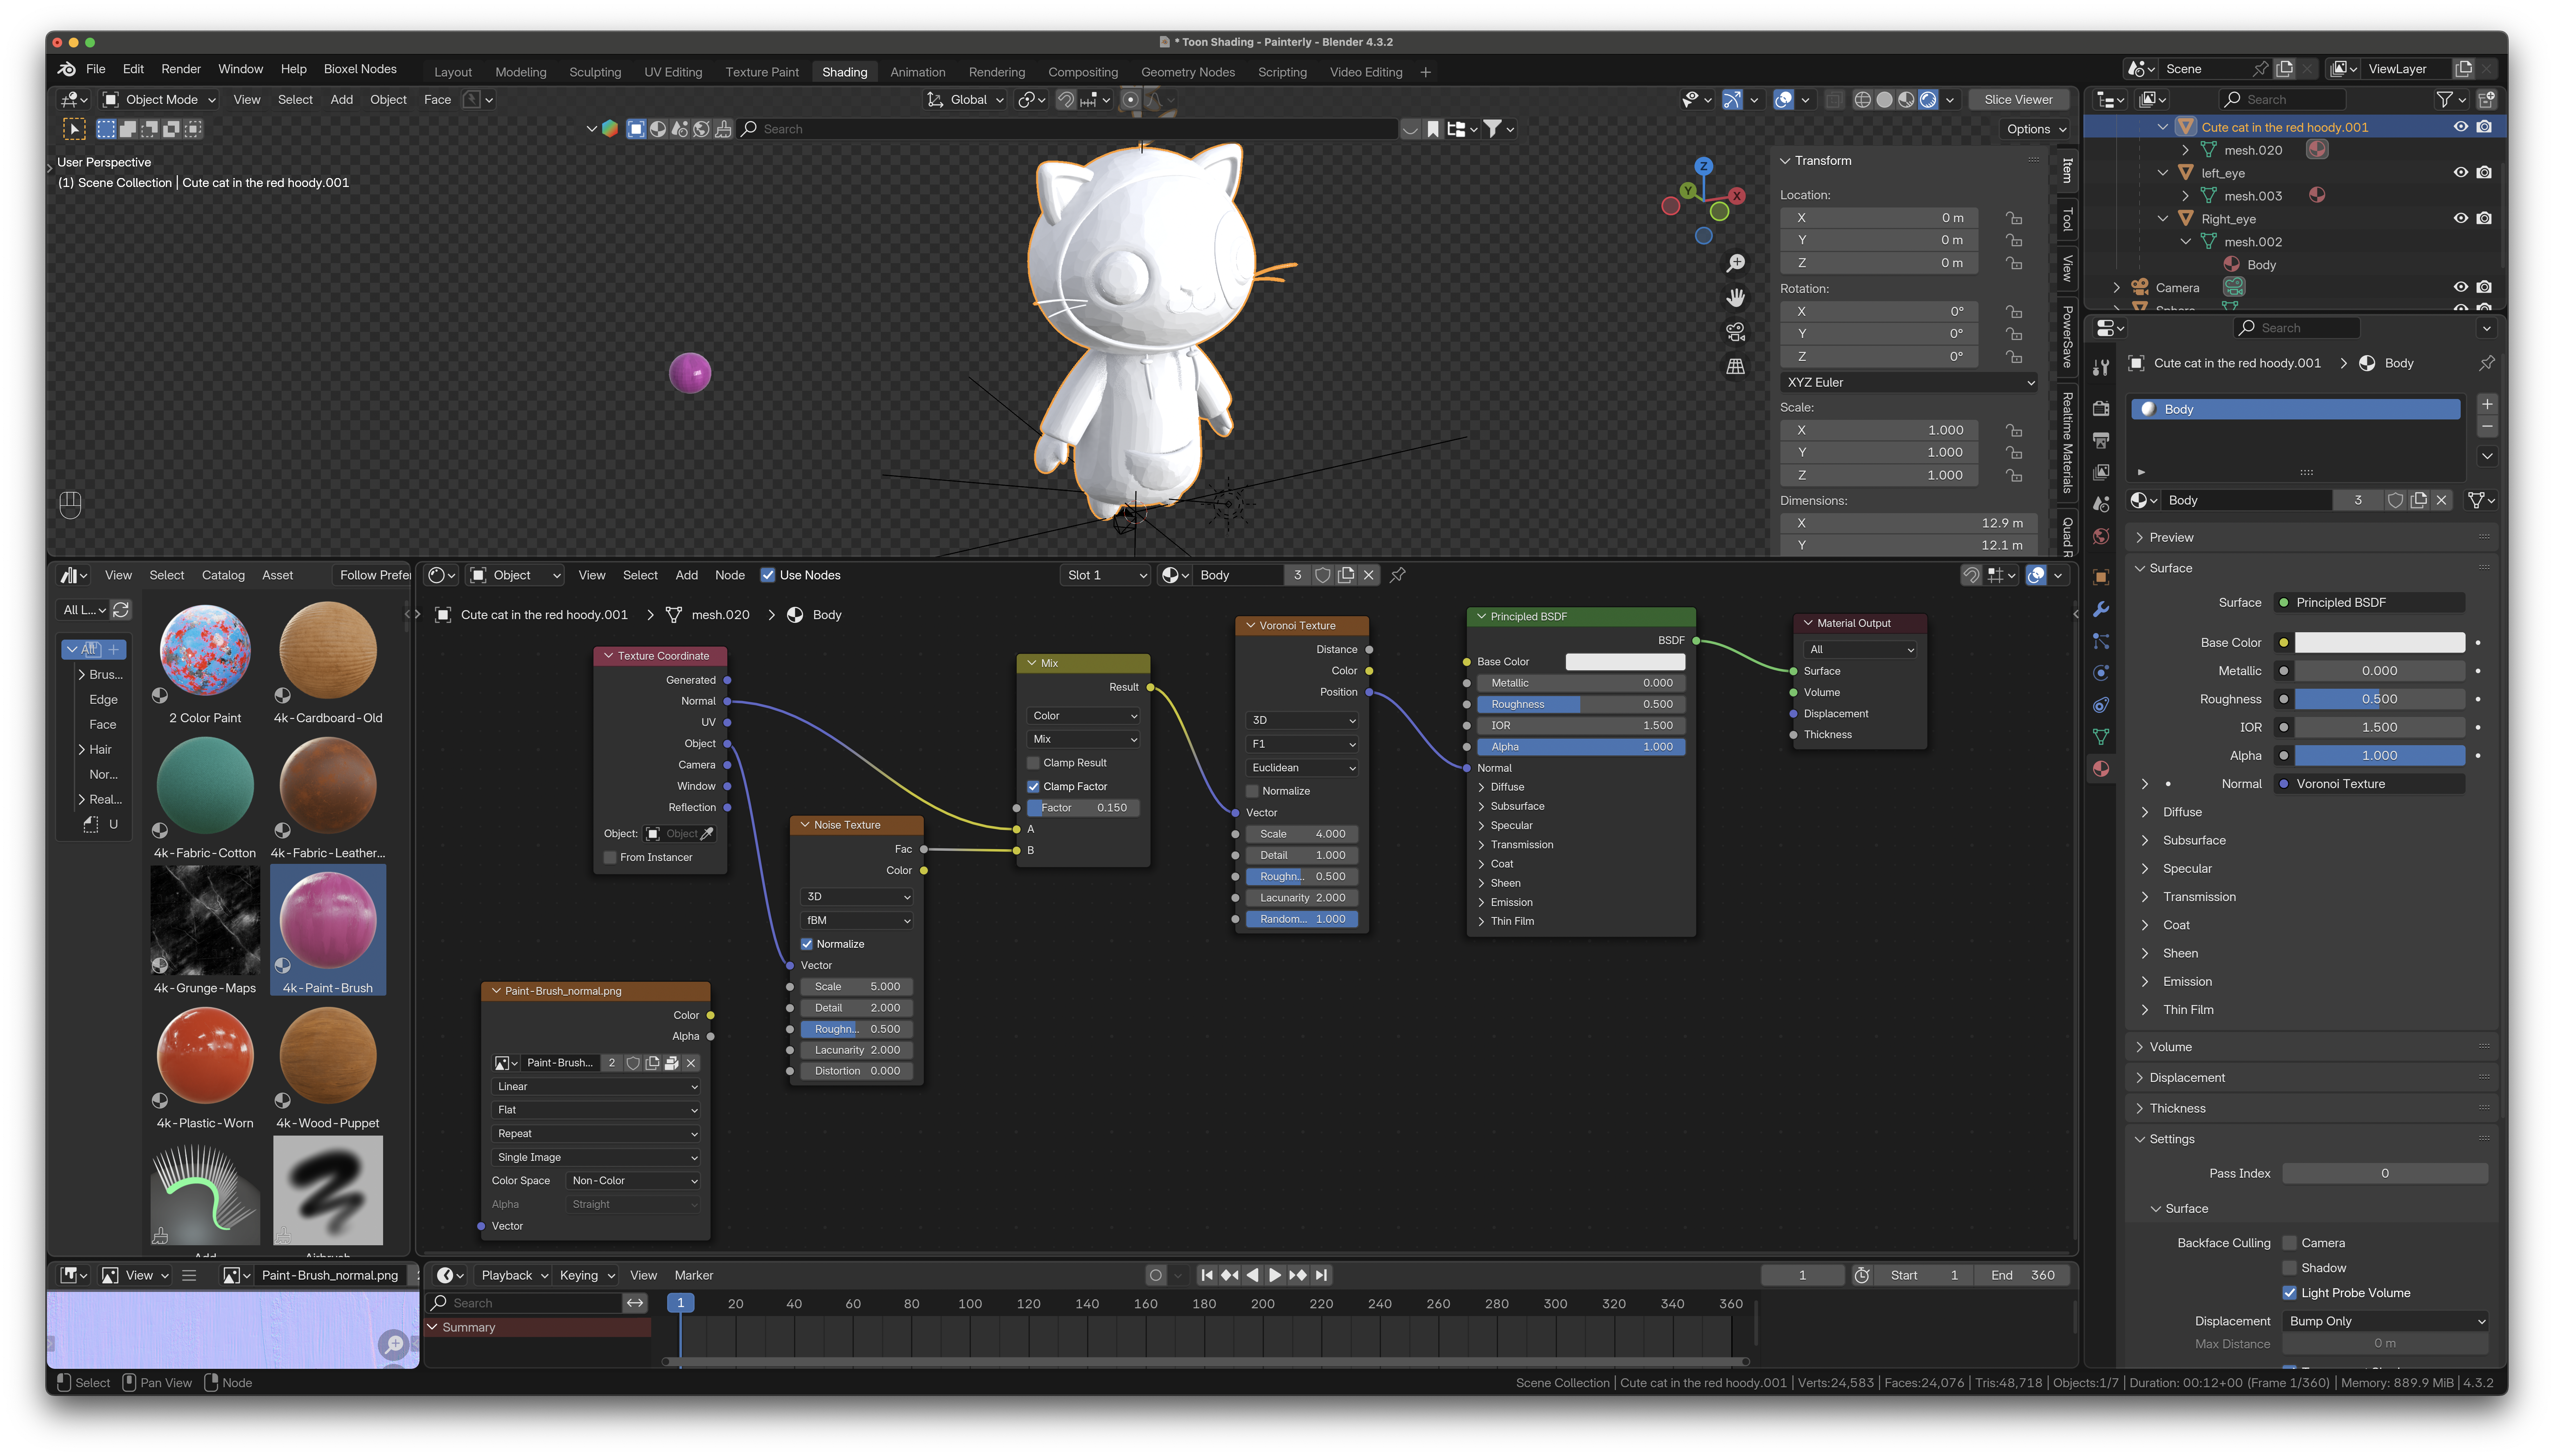Expand the Camera item in outliner
The image size is (2554, 1456).
[x=2116, y=288]
